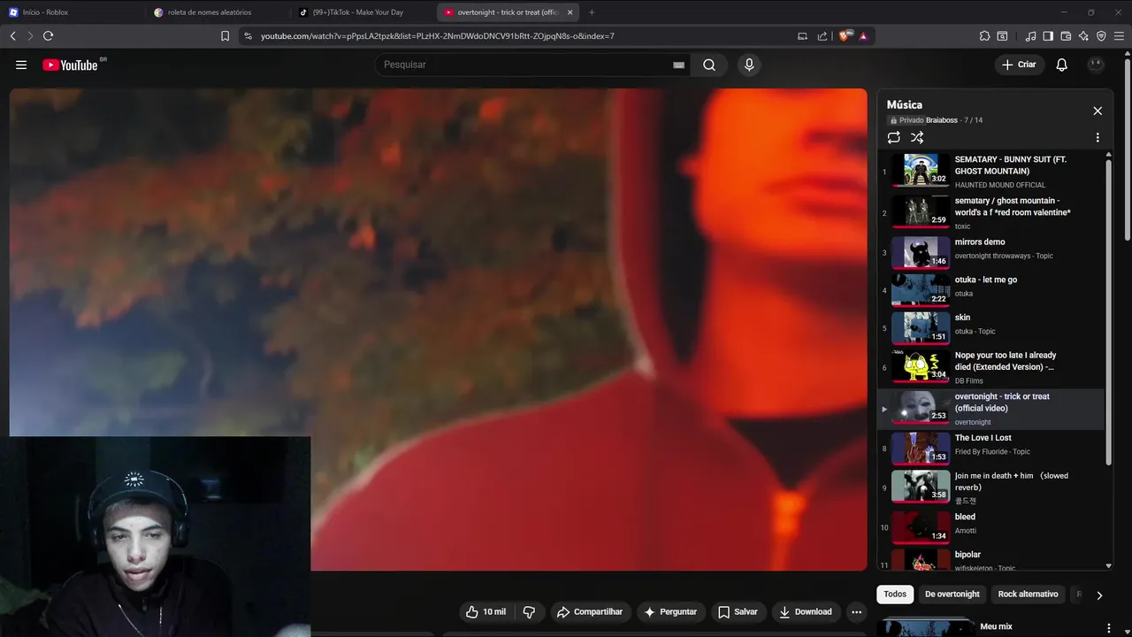The image size is (1132, 637).
Task: Click the search magnifier button
Action: point(709,65)
